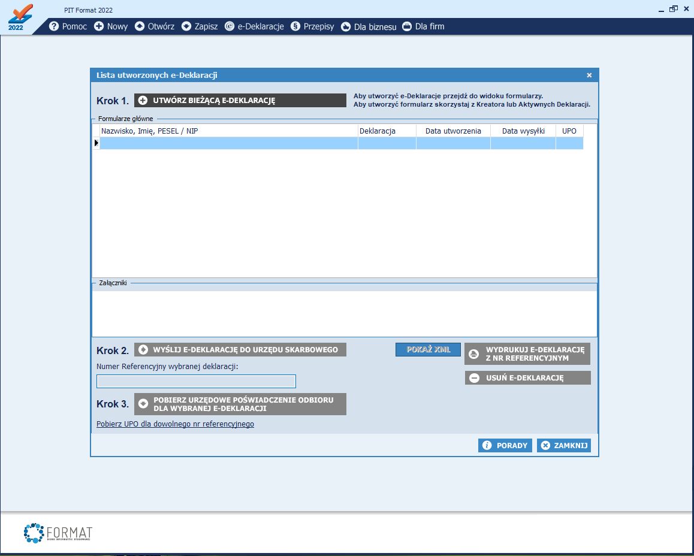Click the Nowy plus icon

click(99, 26)
